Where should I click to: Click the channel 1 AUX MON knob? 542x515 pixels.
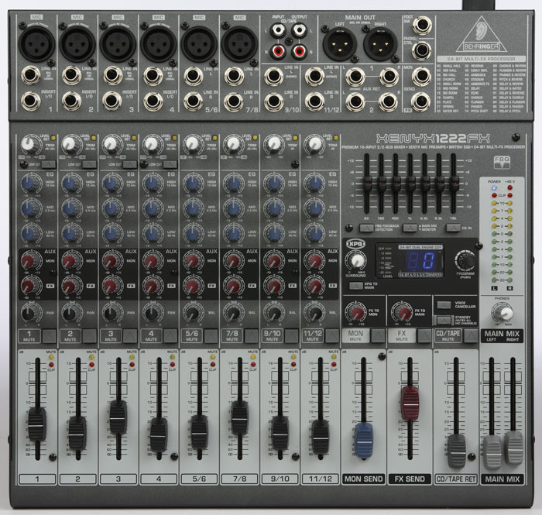click(29, 261)
